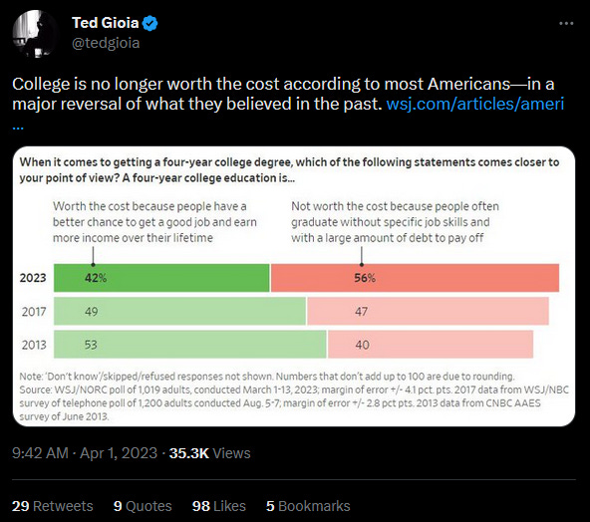Show the 98 Likes list

[x=219, y=506]
